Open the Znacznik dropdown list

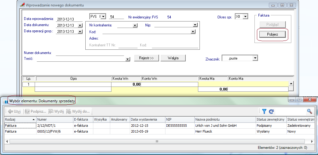click(x=255, y=58)
